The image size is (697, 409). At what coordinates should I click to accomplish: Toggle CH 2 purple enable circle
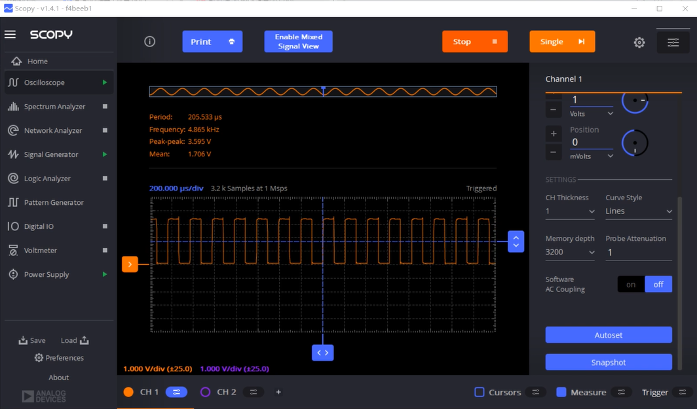206,392
